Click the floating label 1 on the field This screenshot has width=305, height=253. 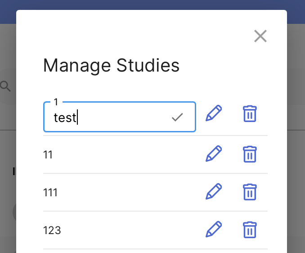pyautogui.click(x=56, y=102)
